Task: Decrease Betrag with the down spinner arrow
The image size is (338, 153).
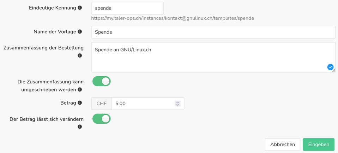Action: (x=177, y=105)
